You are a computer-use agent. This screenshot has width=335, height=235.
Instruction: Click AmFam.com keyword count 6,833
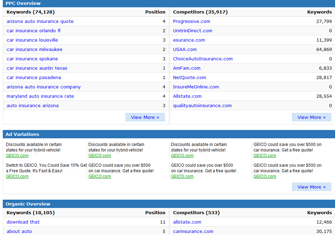tap(325, 68)
